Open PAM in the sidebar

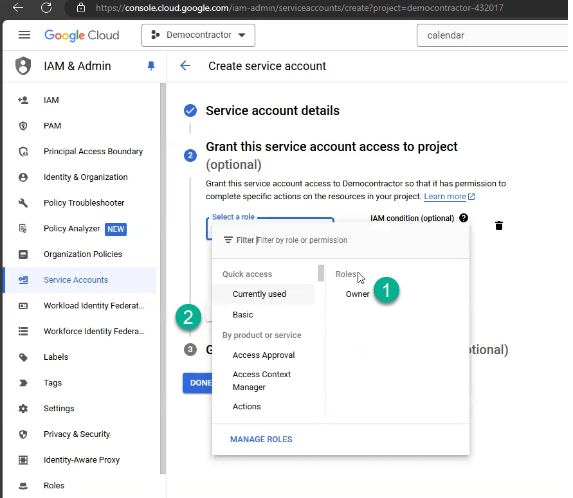pyautogui.click(x=52, y=126)
